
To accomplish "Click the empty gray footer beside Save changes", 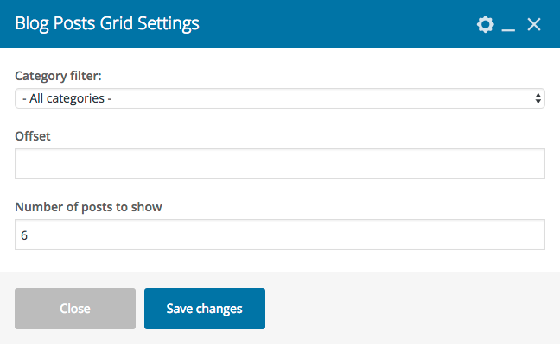I will click(x=410, y=309).
